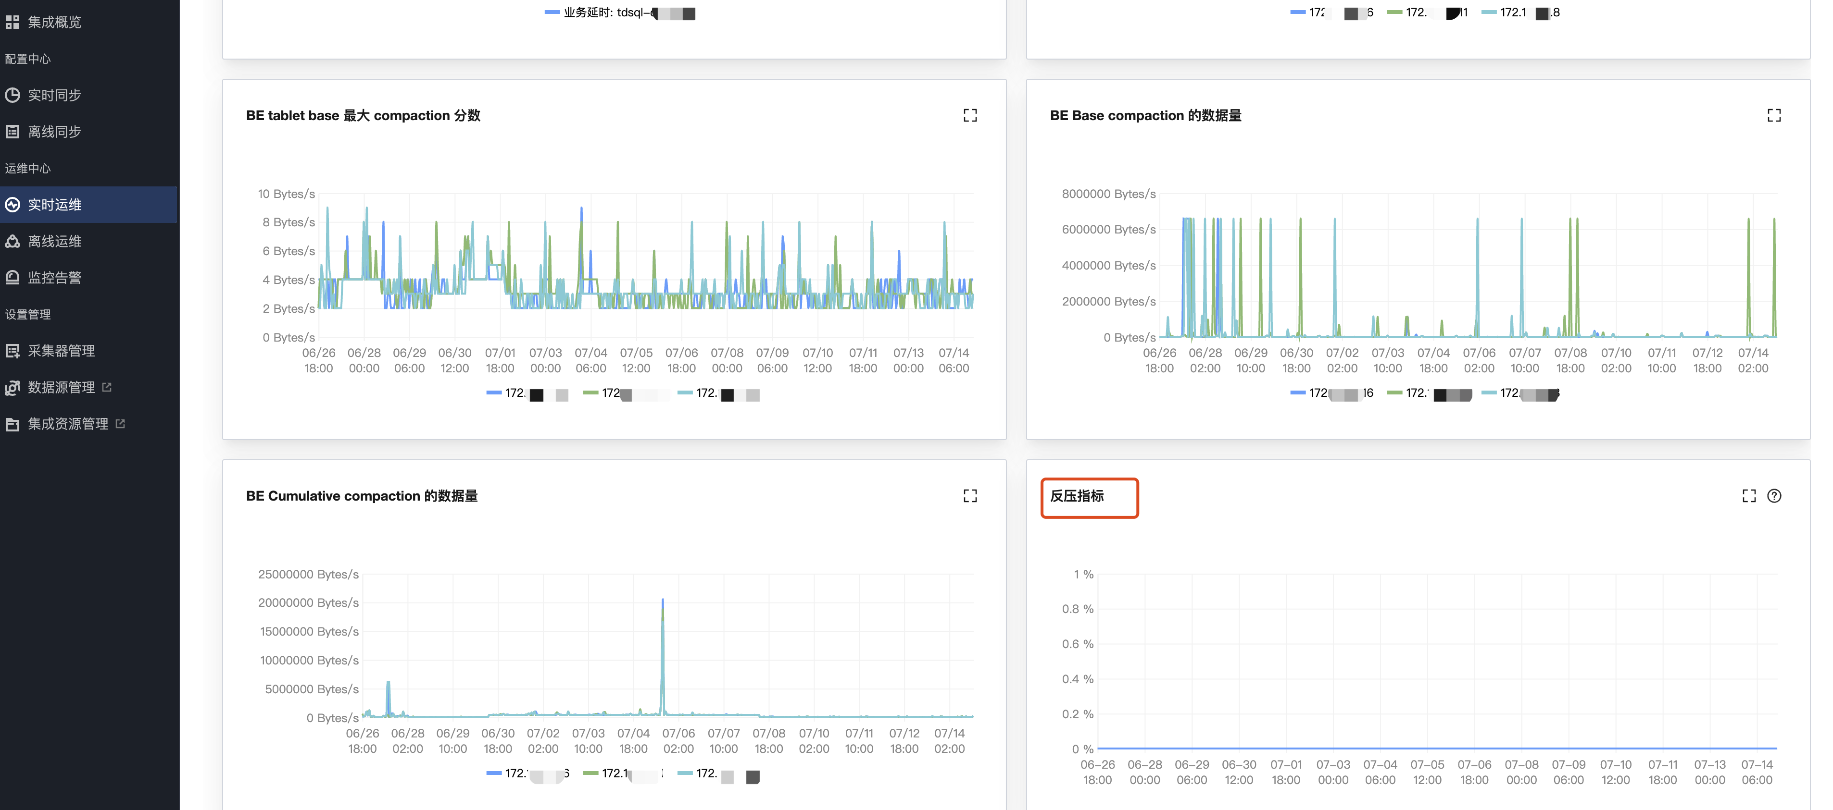1833x810 pixels.
Task: Click the 集成概览 grid icon
Action: pyautogui.click(x=12, y=22)
